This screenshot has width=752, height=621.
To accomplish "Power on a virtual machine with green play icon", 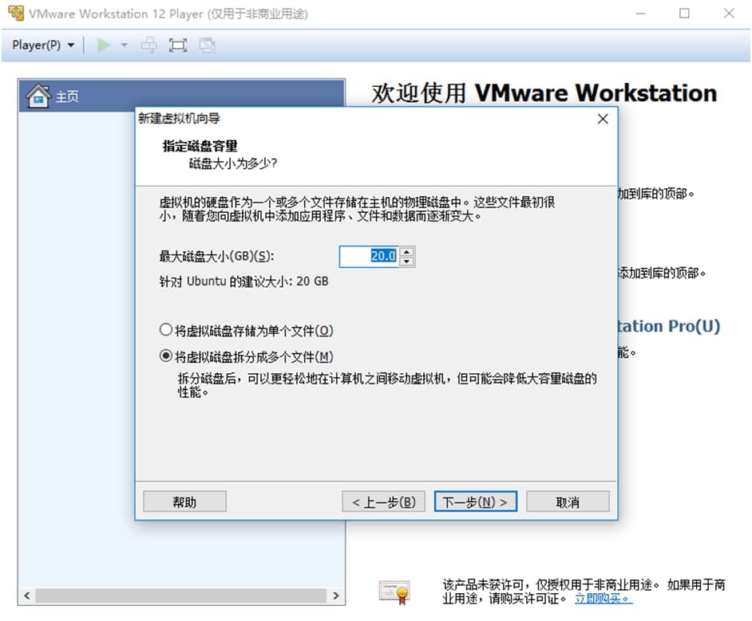I will (x=105, y=45).
